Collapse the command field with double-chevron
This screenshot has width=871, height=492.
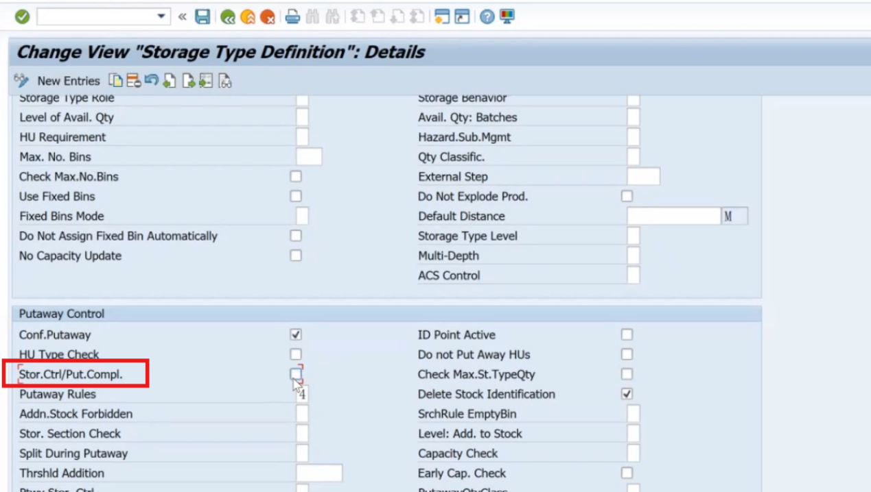pyautogui.click(x=182, y=16)
